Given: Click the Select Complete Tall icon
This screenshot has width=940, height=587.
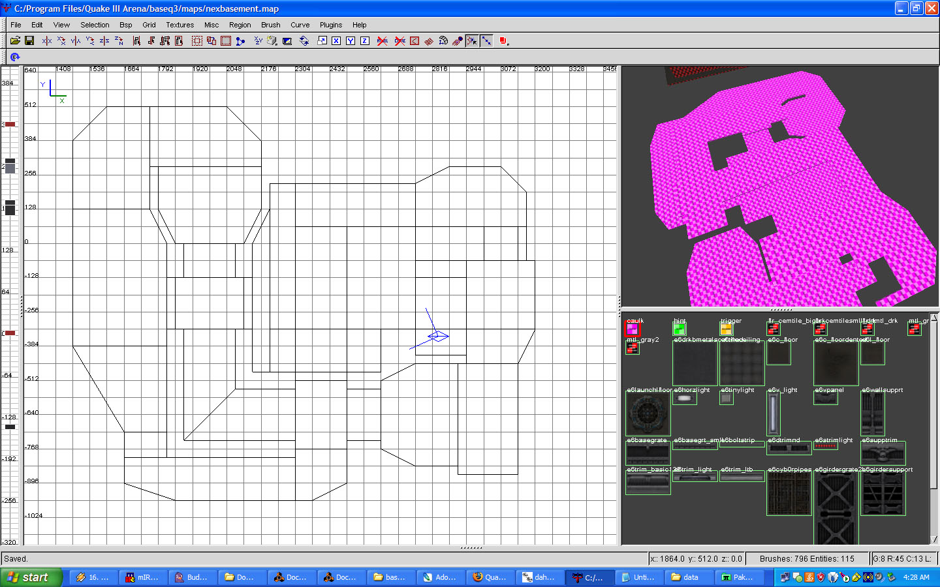Looking at the screenshot, I should coord(136,40).
